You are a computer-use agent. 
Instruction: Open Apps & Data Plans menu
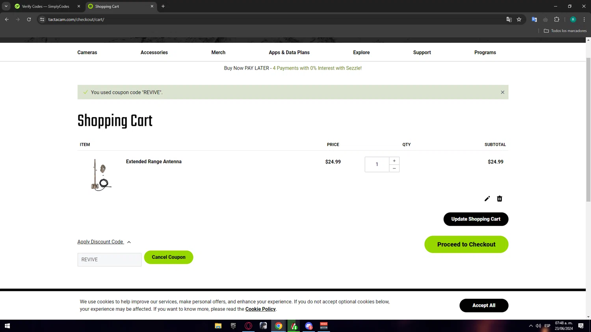[x=289, y=52]
